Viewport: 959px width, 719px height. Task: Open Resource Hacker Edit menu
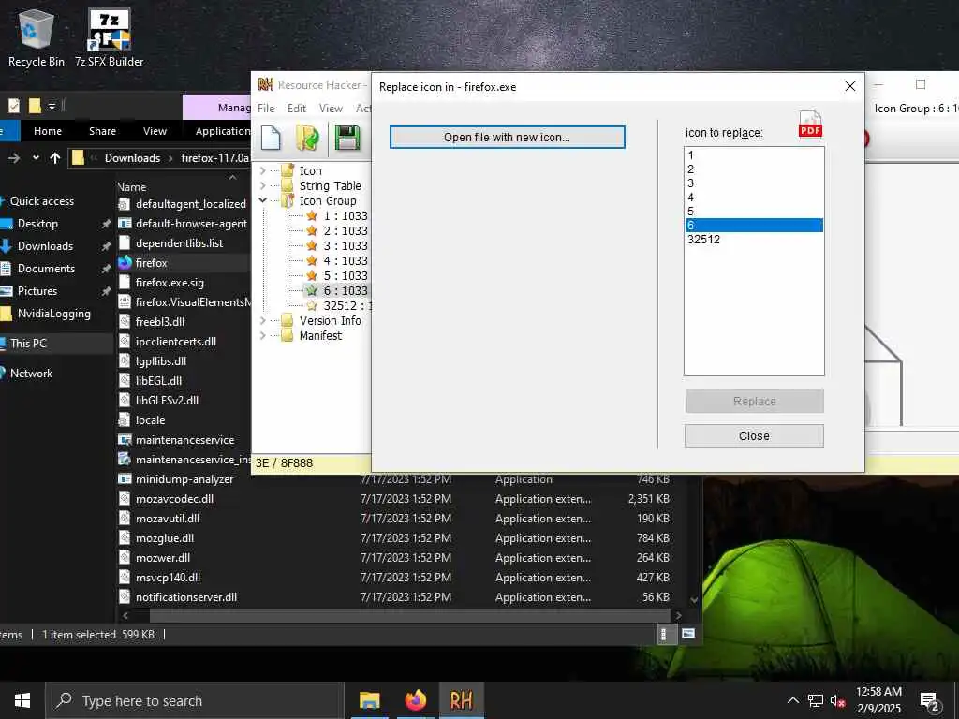pyautogui.click(x=297, y=109)
